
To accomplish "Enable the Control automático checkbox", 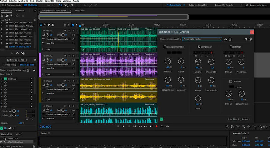I will 165,47.
